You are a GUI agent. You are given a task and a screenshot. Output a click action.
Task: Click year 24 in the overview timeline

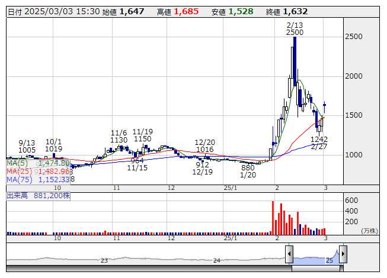click(217, 260)
